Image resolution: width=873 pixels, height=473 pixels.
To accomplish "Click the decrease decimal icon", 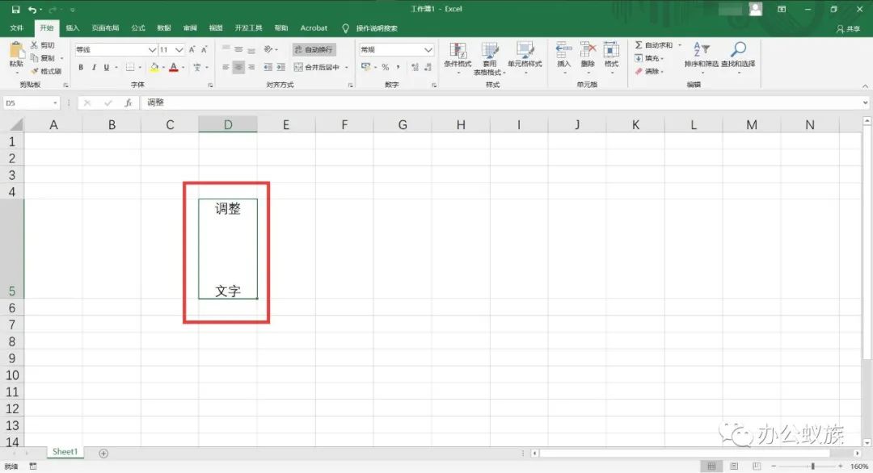I will pos(428,67).
